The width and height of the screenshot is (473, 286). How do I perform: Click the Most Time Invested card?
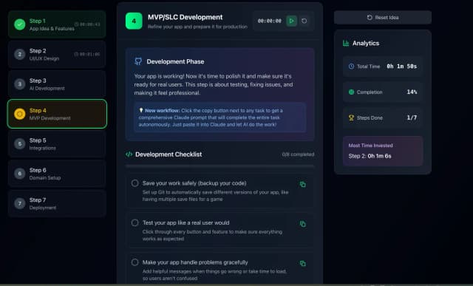point(383,151)
